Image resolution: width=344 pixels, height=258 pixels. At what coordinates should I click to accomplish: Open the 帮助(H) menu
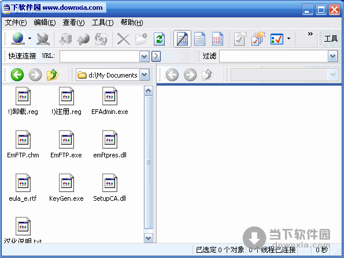132,23
